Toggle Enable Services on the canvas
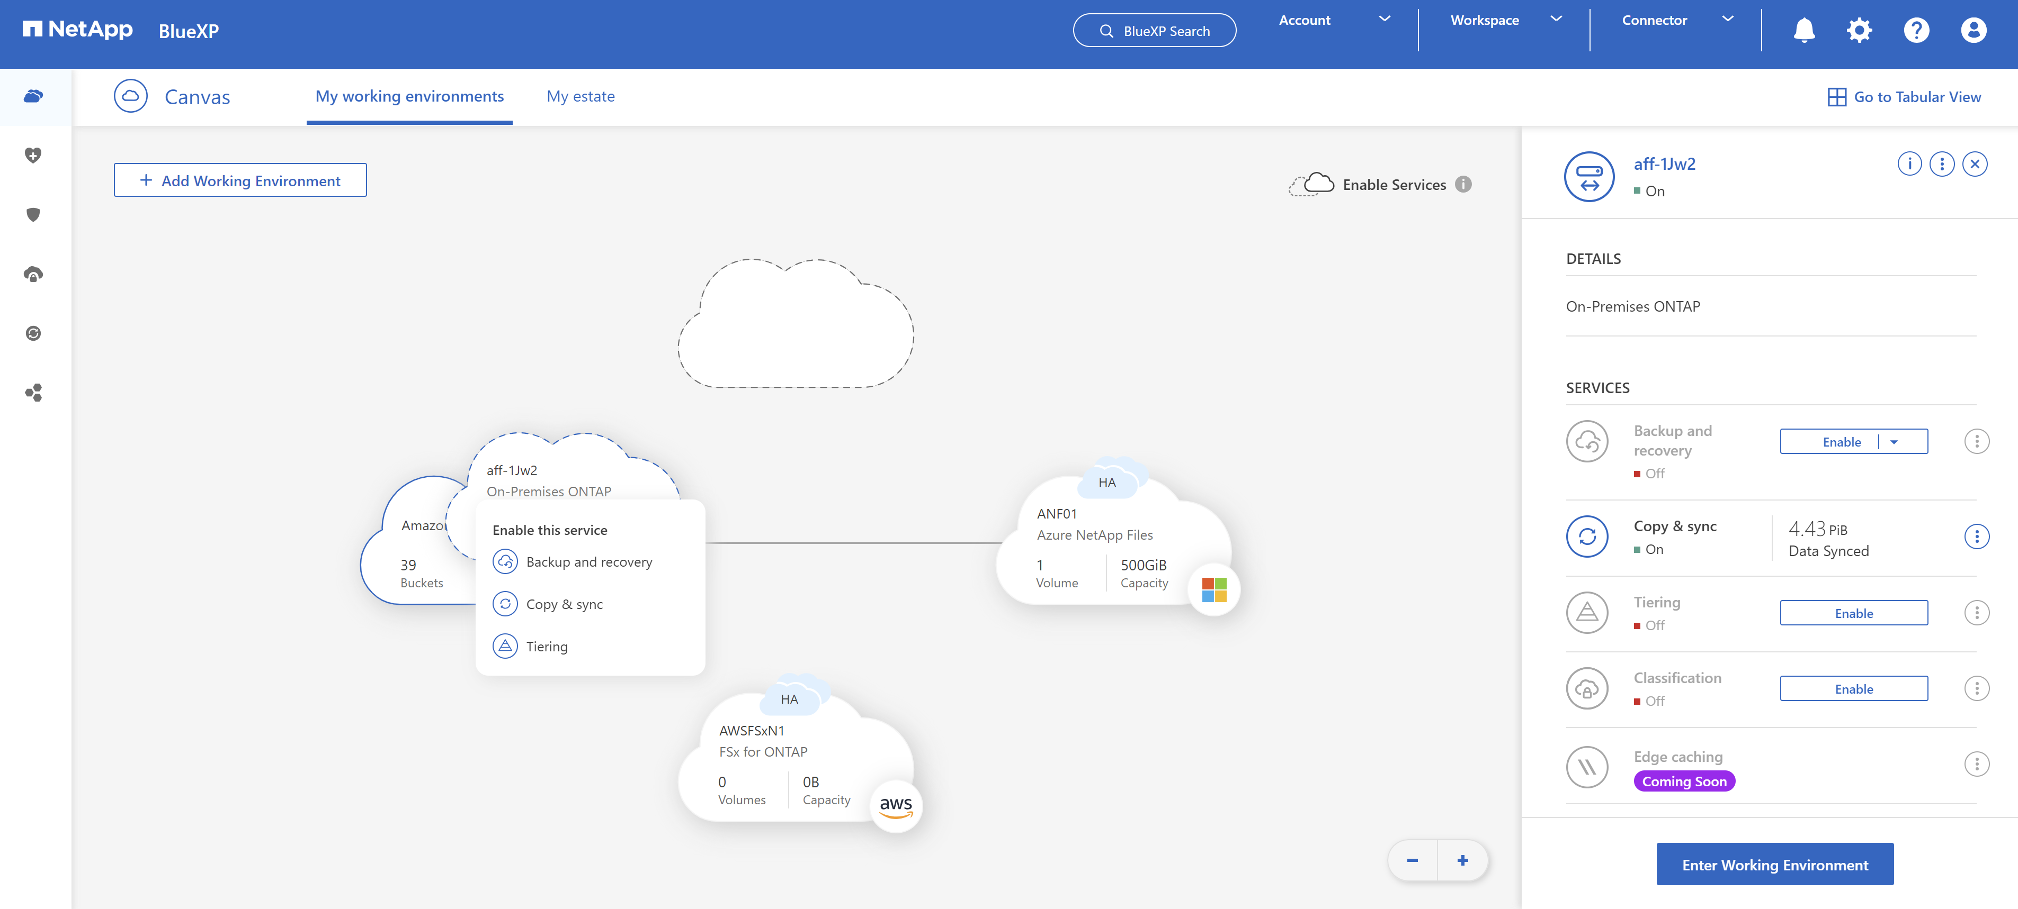 tap(1381, 184)
